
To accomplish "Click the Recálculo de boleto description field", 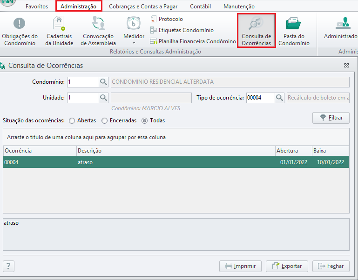I will click(318, 98).
